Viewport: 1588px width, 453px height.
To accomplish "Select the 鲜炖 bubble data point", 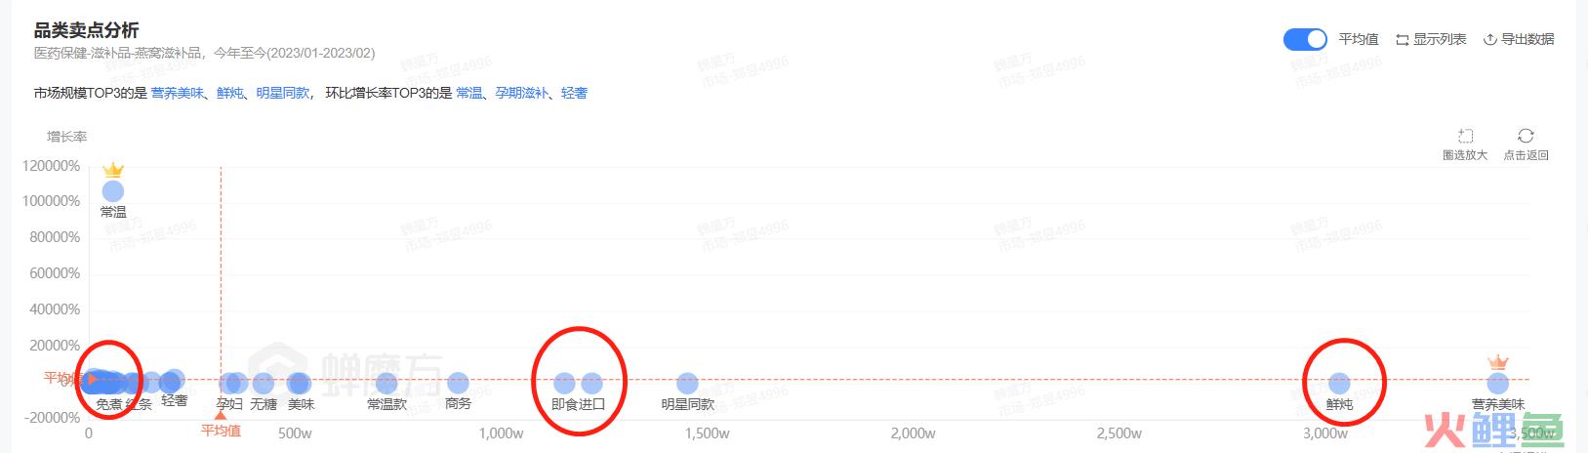I will (1339, 384).
